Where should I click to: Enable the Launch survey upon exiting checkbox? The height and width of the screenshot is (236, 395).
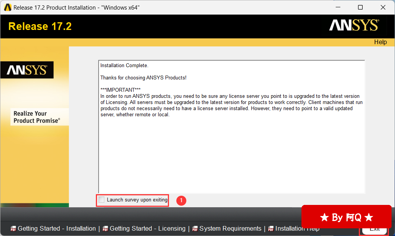coord(102,200)
